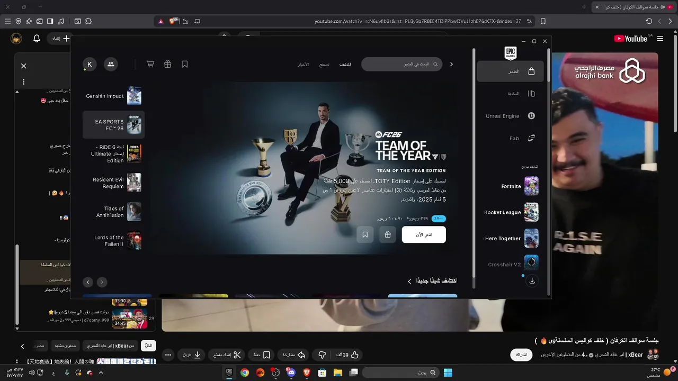This screenshot has height=381, width=678.
Task: Open Unreal Engine from the Epic sidebar
Action: coord(510,116)
